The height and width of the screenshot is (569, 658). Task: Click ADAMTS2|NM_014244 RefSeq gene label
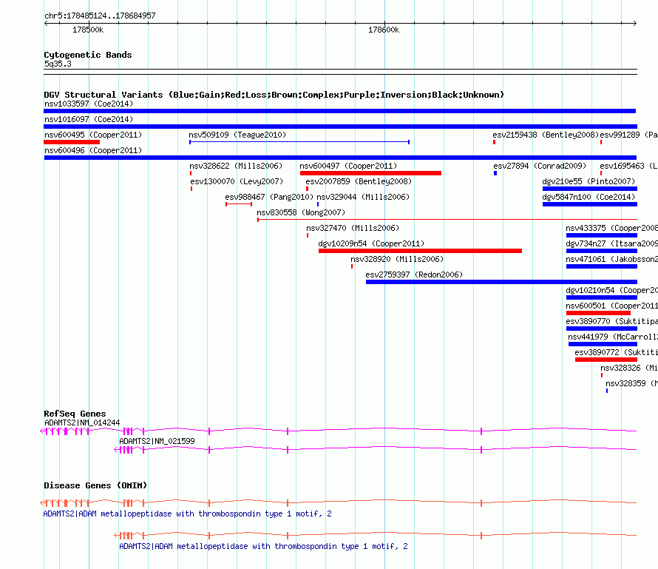(x=82, y=423)
